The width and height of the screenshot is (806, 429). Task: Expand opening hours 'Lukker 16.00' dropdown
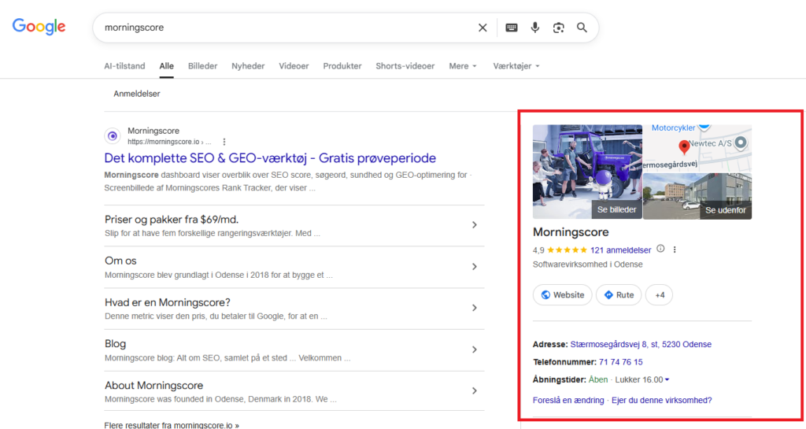pyautogui.click(x=642, y=379)
